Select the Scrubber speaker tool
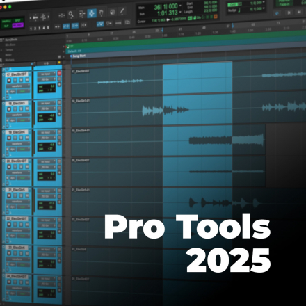Viewport: 306px width, 306px height. 112,12
